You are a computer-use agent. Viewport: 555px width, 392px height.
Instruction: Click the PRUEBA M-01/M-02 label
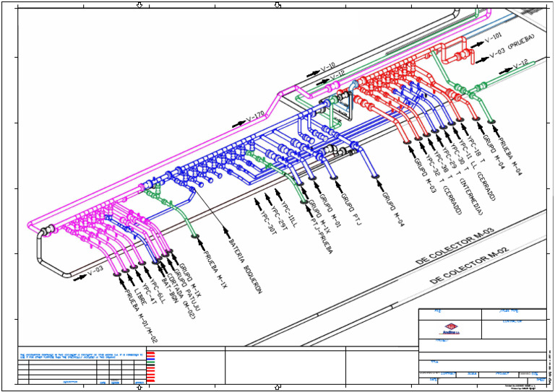pos(140,316)
